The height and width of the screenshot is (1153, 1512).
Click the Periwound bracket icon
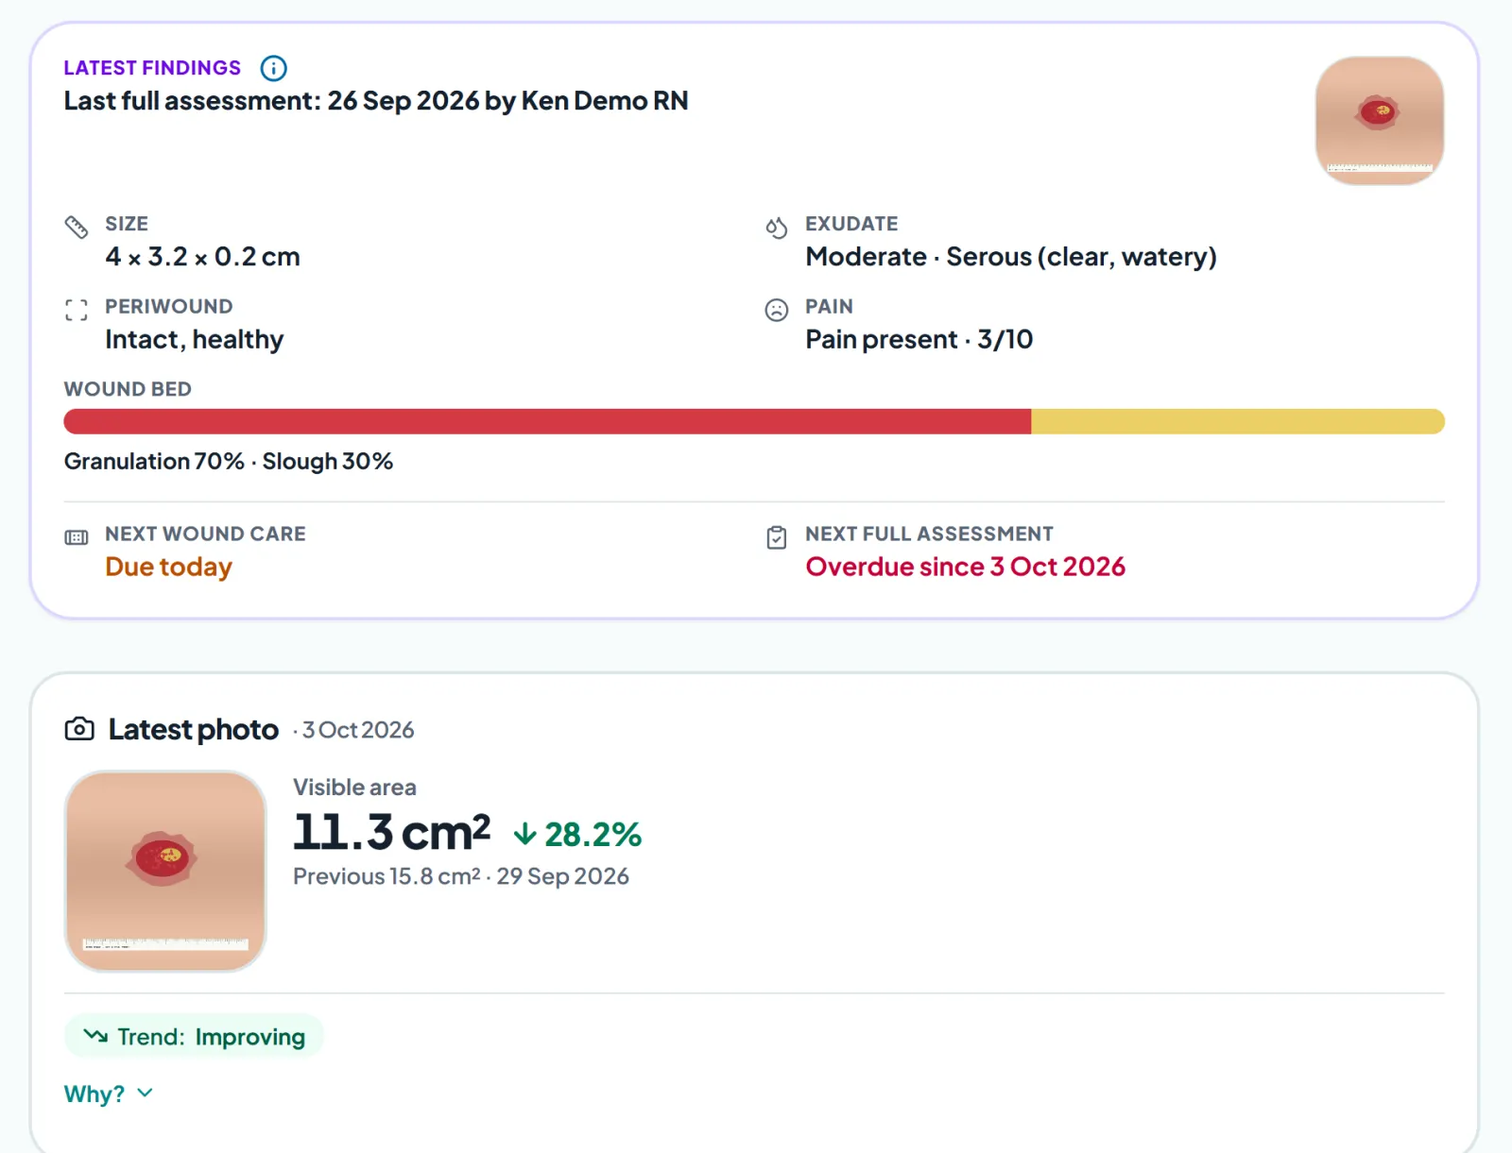point(77,310)
